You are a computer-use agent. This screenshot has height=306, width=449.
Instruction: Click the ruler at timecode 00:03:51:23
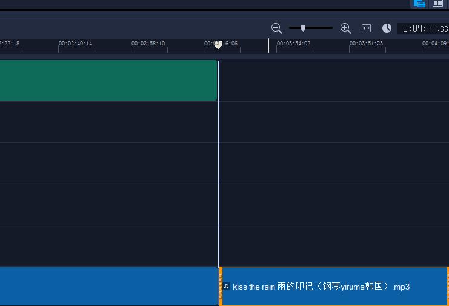(366, 44)
